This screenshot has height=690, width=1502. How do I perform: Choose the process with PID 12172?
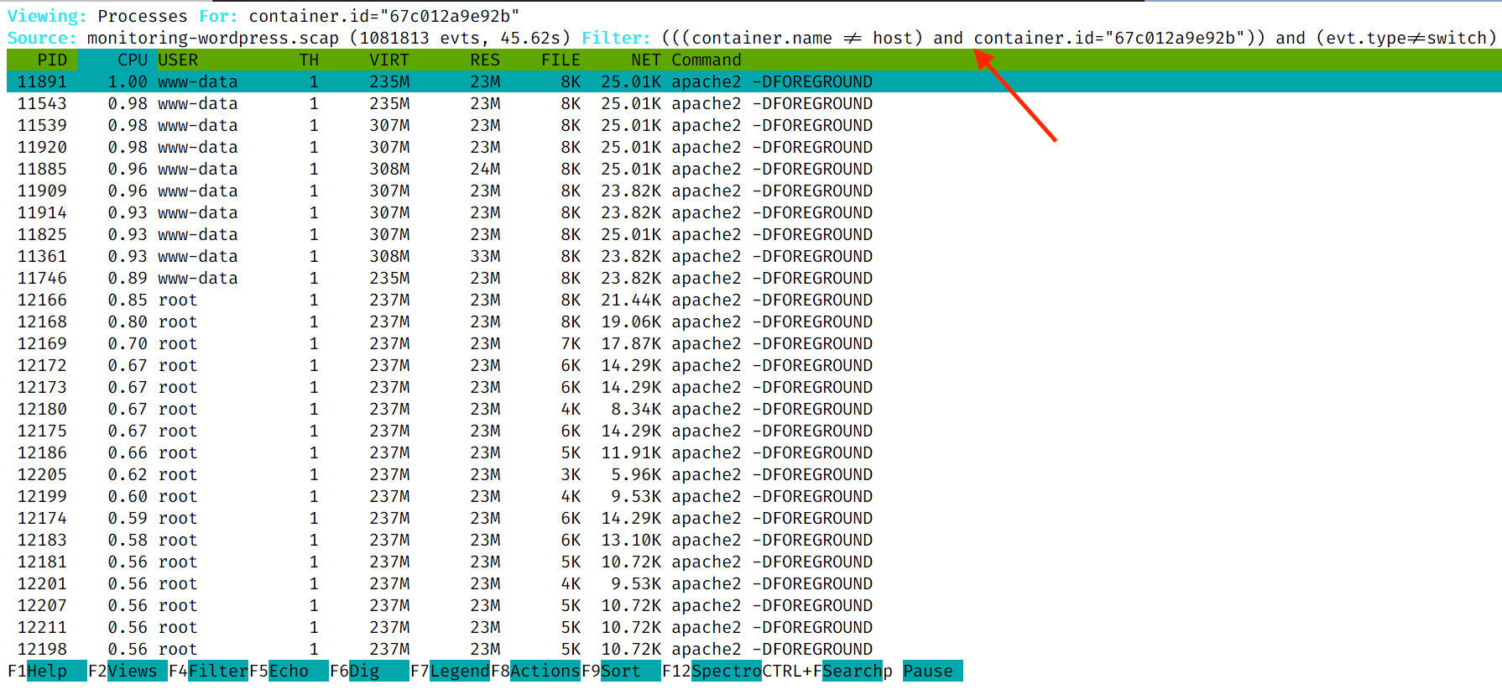pyautogui.click(x=754, y=365)
